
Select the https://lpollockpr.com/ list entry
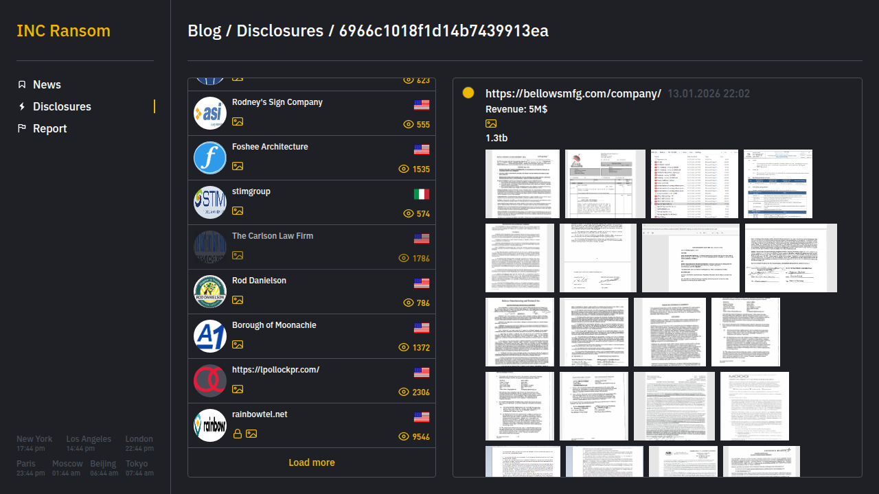pyautogui.click(x=275, y=370)
